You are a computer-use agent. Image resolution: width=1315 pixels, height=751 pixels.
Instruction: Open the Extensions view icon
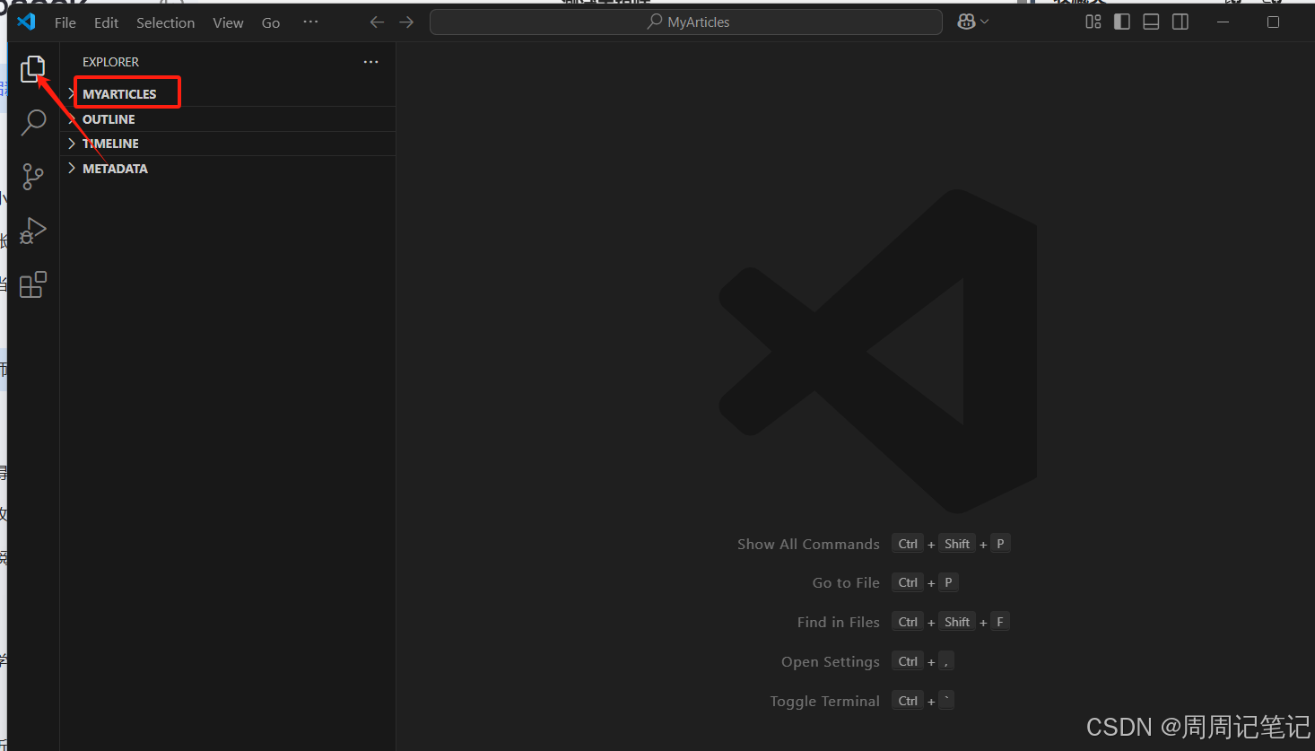click(x=33, y=284)
